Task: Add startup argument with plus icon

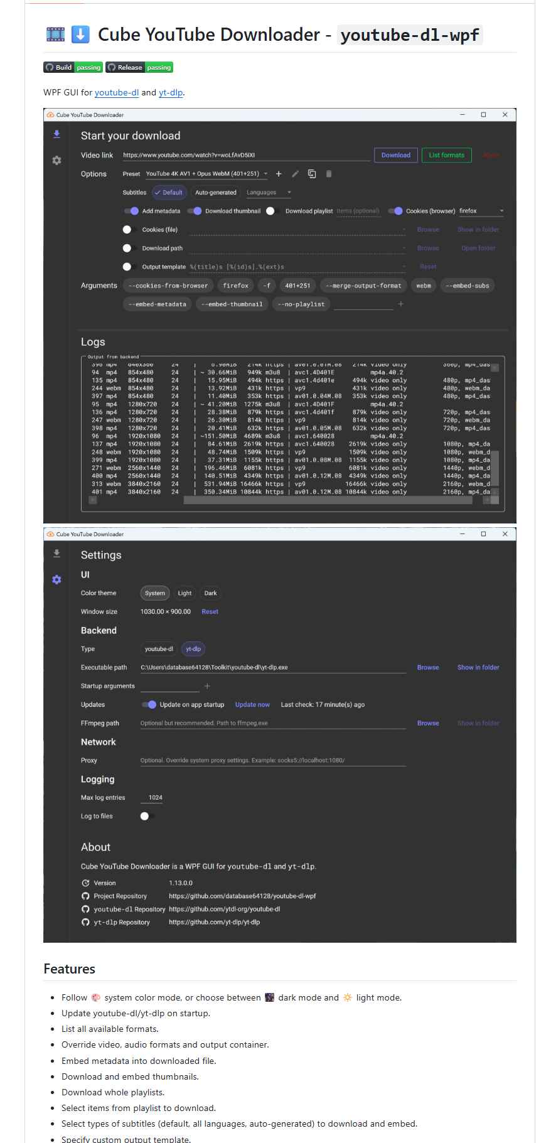Action: coord(207,686)
